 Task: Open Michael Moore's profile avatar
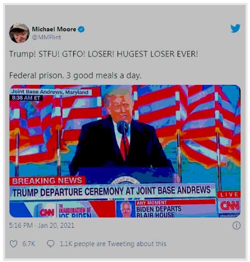(x=19, y=33)
